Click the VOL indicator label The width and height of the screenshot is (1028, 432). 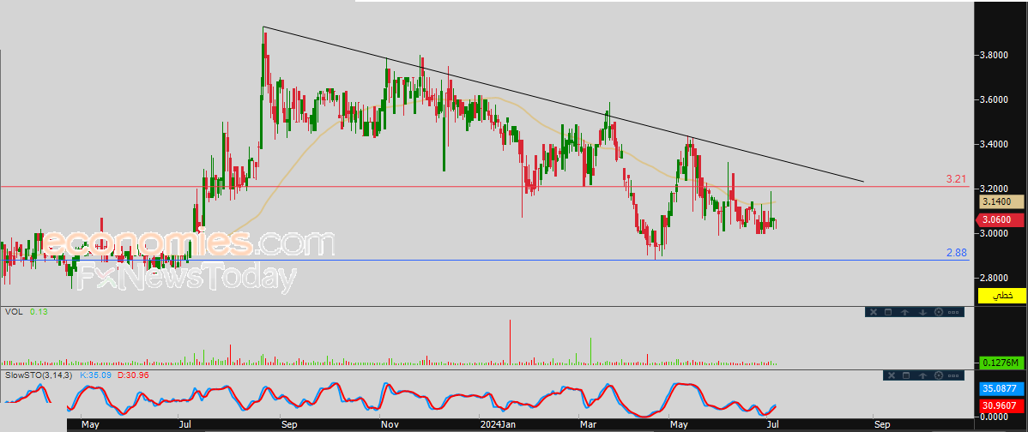coord(14,312)
